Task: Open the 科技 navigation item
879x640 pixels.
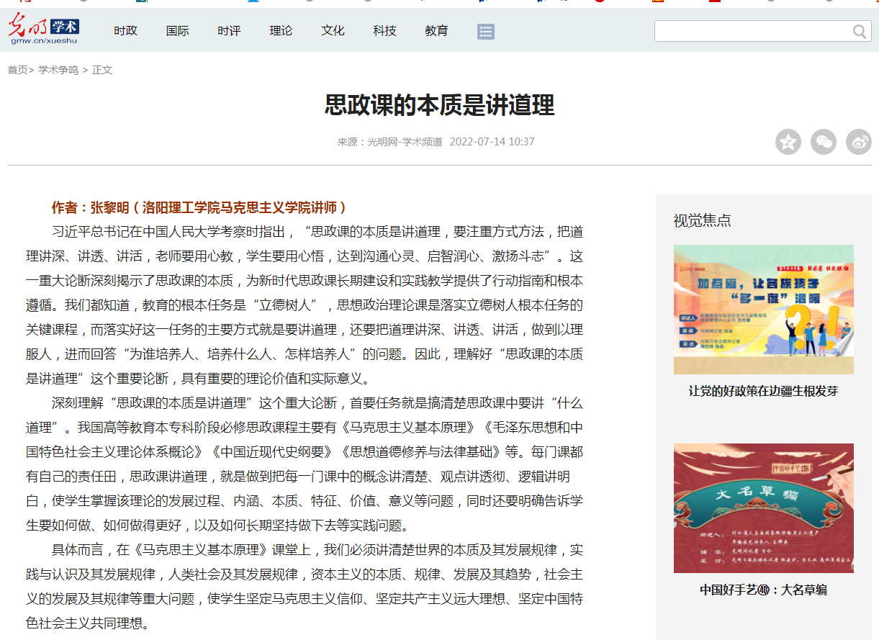Action: click(384, 30)
